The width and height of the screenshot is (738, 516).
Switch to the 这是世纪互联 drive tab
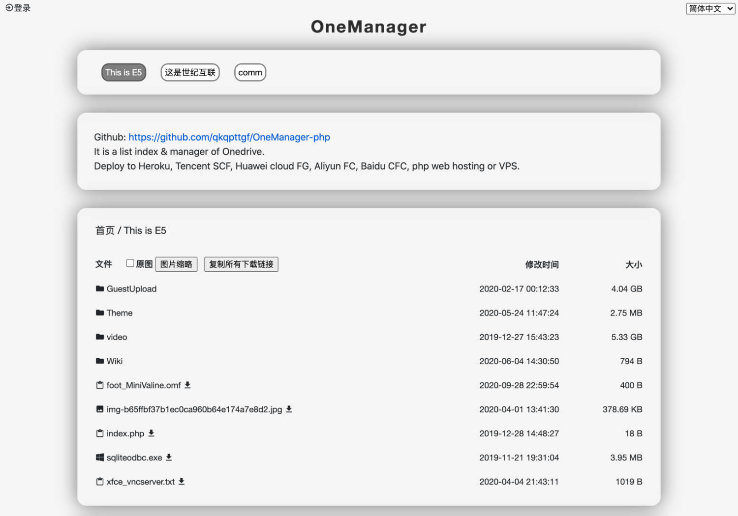pyautogui.click(x=190, y=72)
